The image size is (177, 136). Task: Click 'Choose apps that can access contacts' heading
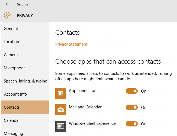pos(108,62)
